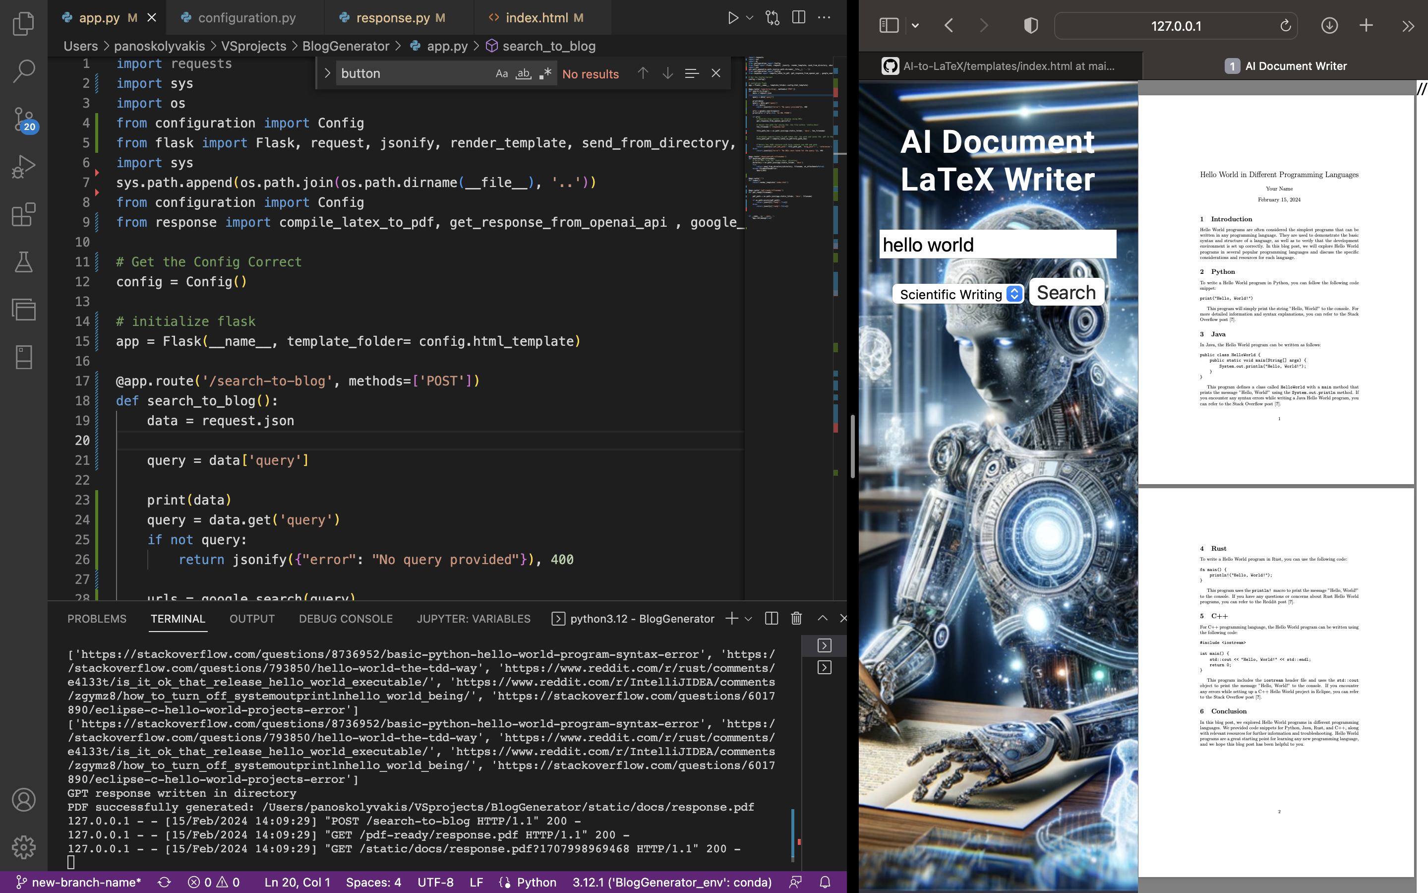Switch to the response.py tab
This screenshot has height=893, width=1428.
pyautogui.click(x=393, y=18)
